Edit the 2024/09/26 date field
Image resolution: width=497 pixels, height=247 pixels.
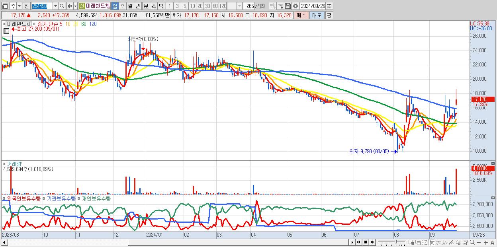pos(313,6)
